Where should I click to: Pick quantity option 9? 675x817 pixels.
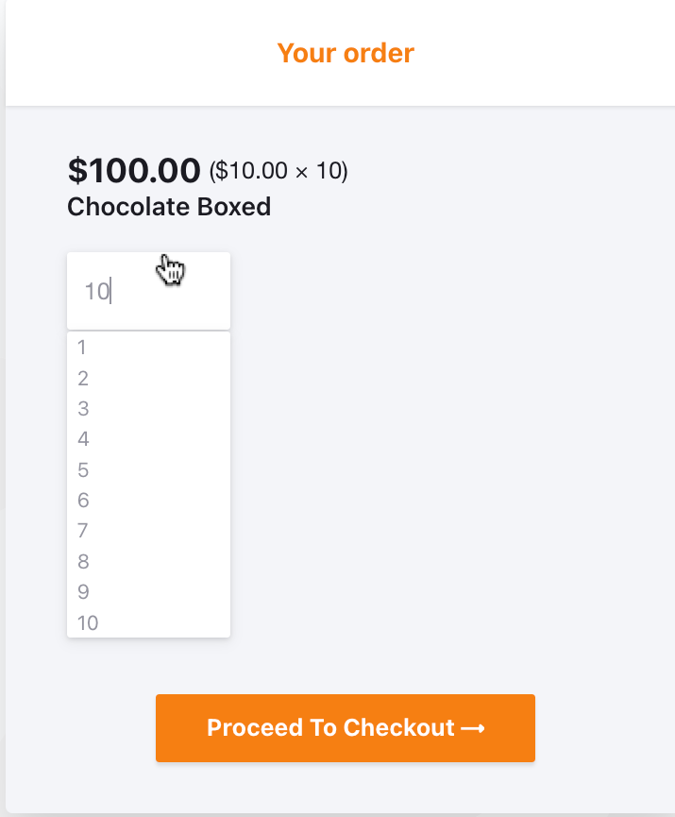point(148,592)
